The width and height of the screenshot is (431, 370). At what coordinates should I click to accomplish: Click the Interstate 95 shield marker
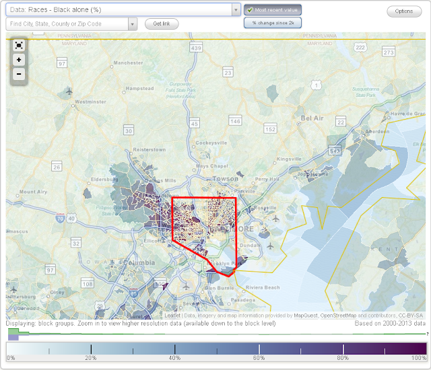(133, 293)
